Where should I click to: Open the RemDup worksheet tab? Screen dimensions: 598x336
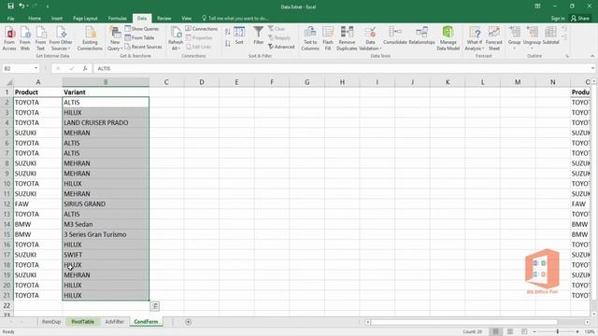(51, 322)
